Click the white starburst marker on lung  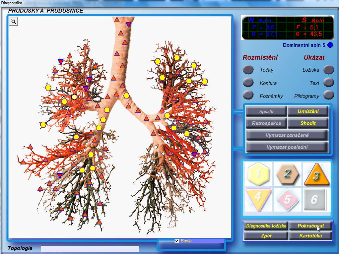[x=197, y=174]
